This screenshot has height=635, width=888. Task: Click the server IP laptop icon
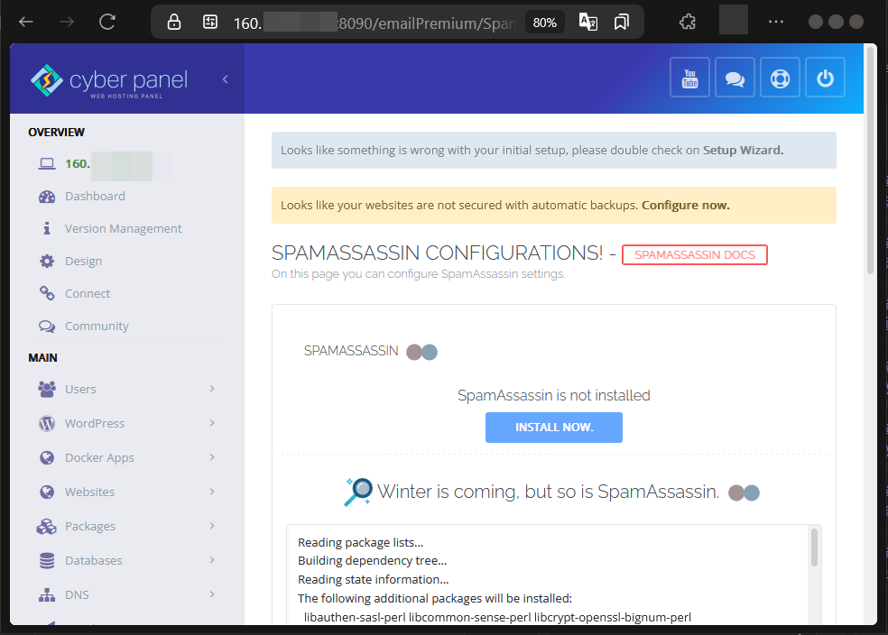coord(47,163)
